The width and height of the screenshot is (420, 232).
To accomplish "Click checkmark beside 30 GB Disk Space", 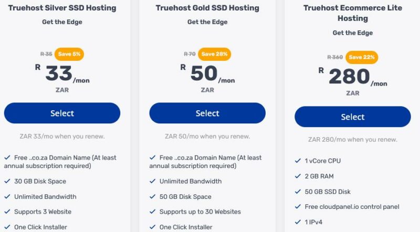I will tap(7, 181).
